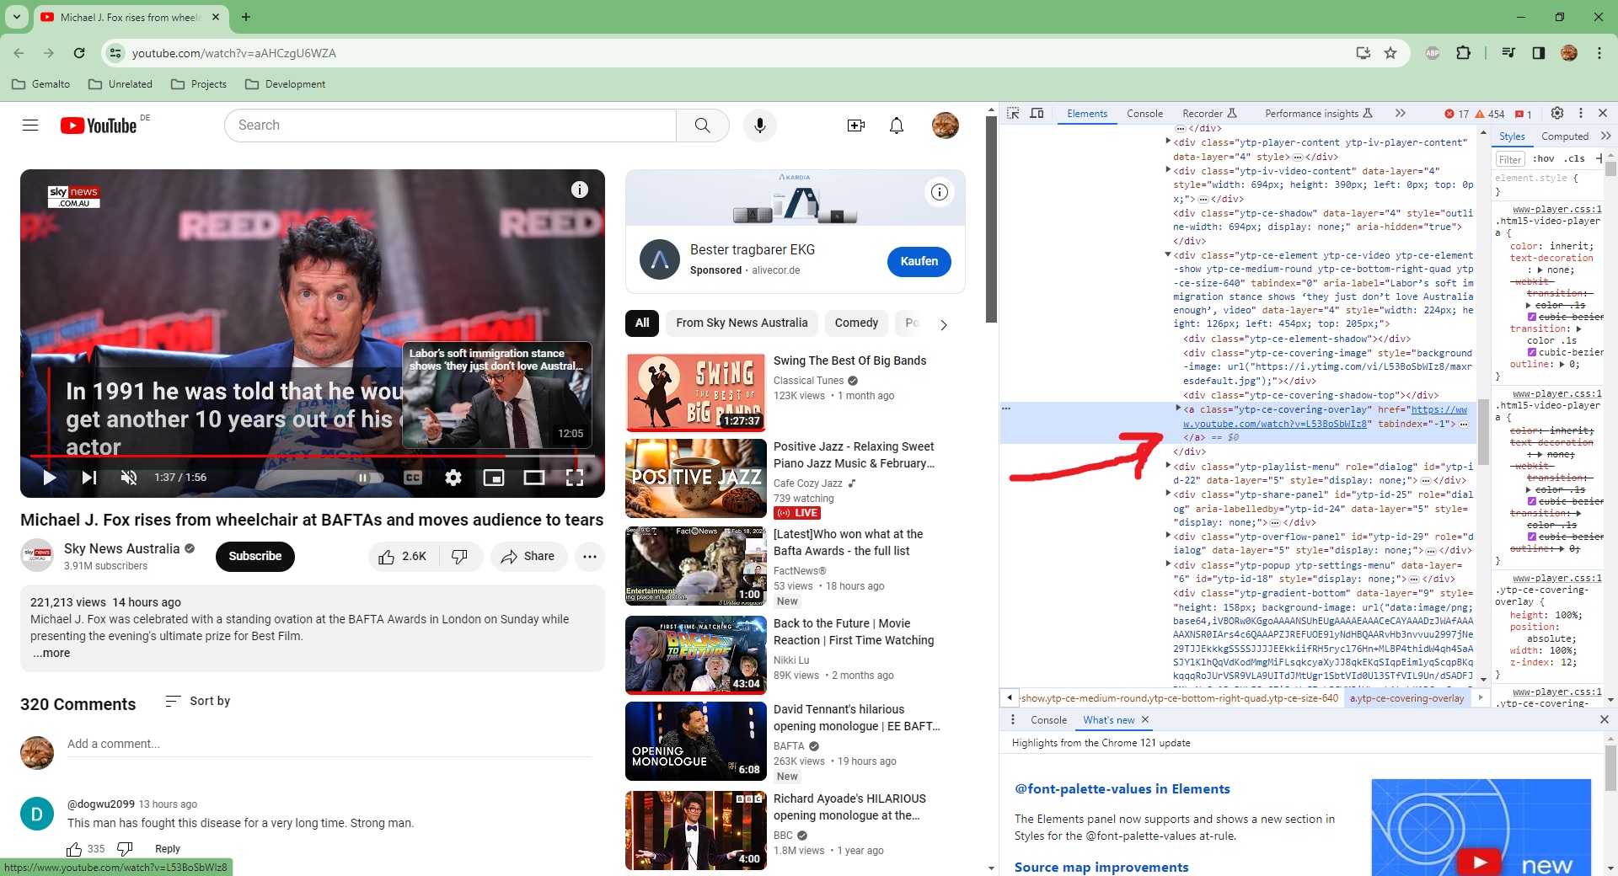Click the Kaufen button on the ad
1618x876 pixels.
[919, 261]
